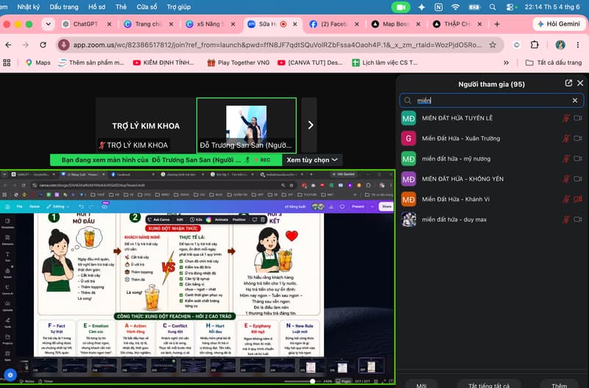Bookmark this page with the star icon
589x388 pixels.
tap(493, 45)
